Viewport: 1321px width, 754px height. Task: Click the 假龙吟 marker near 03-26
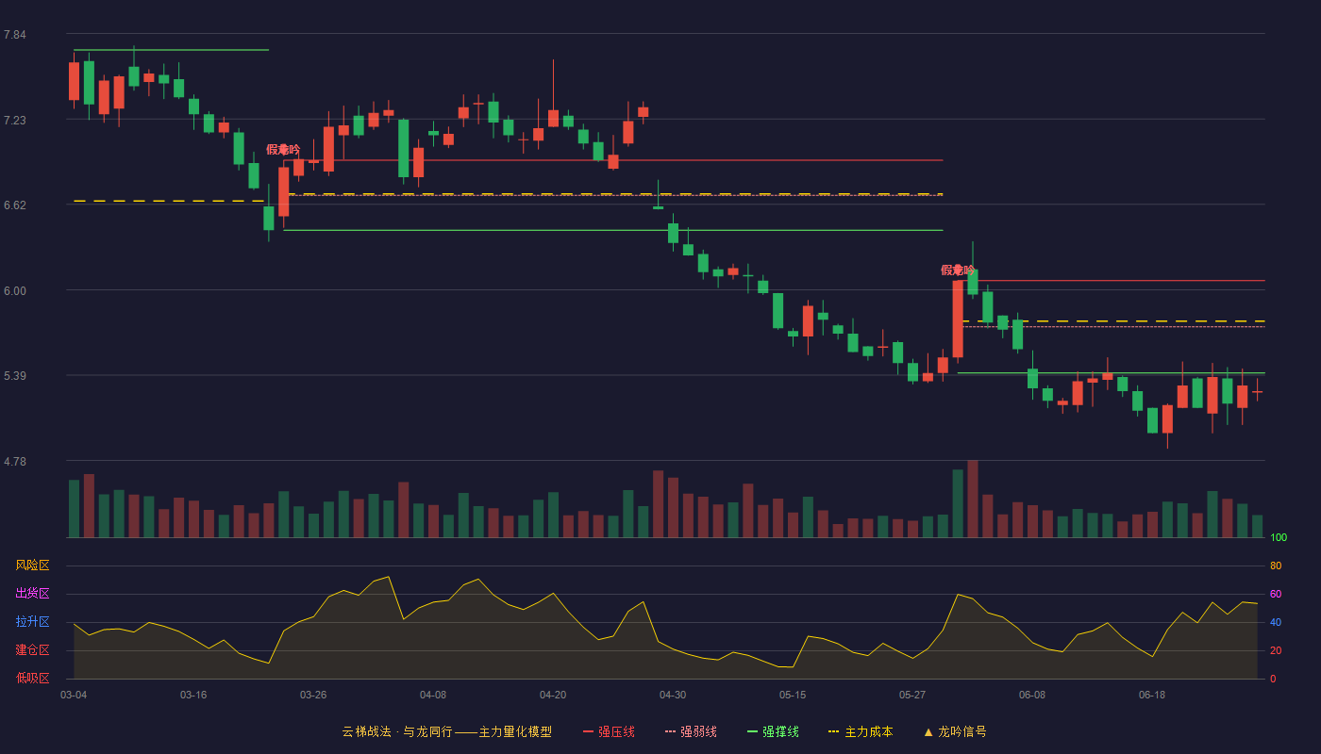(283, 150)
